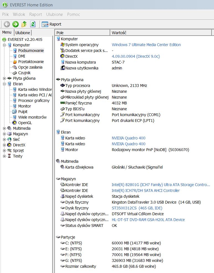This screenshot has height=273, width=214.
Task: Select the Status dysków SMART row
Action: click(x=134, y=226)
